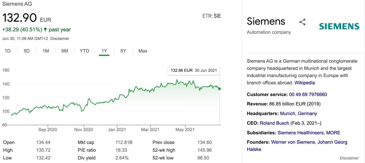Switch chart to 5D range
Screen dimensions: 365x163
[x=27, y=51]
